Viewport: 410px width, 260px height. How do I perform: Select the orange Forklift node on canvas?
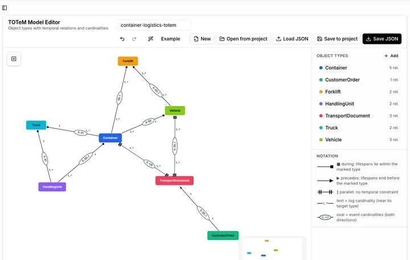coord(128,61)
